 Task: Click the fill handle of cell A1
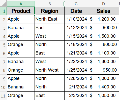tap(35, 15)
